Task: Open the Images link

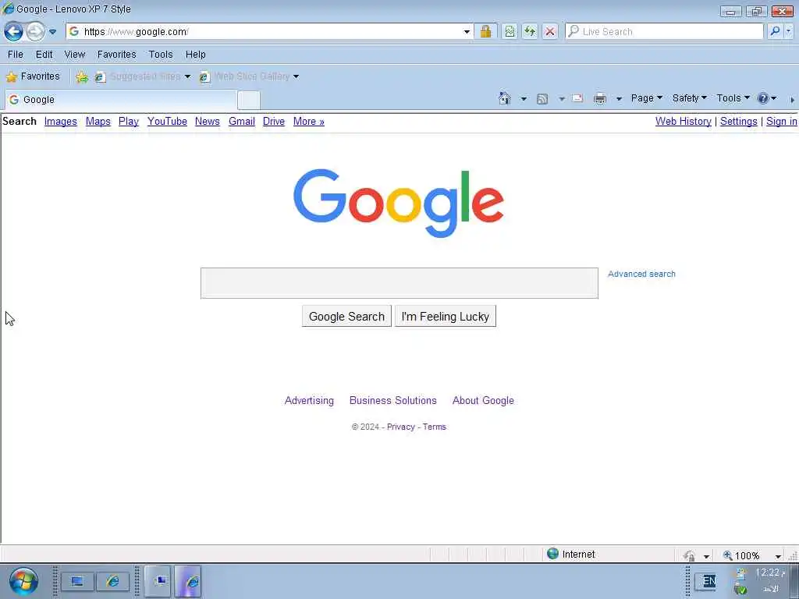Action: (61, 121)
